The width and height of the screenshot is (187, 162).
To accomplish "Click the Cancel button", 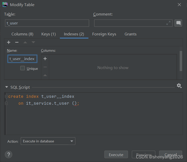I will coord(170,155).
